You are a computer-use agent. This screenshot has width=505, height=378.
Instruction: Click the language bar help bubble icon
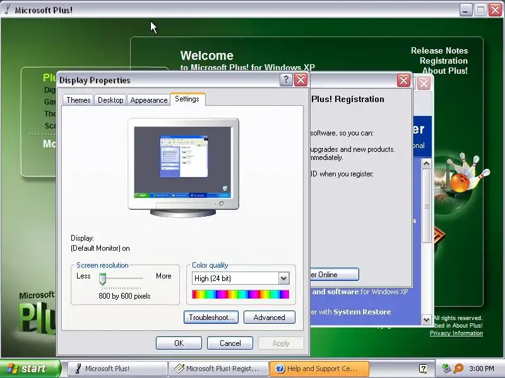pos(423,369)
